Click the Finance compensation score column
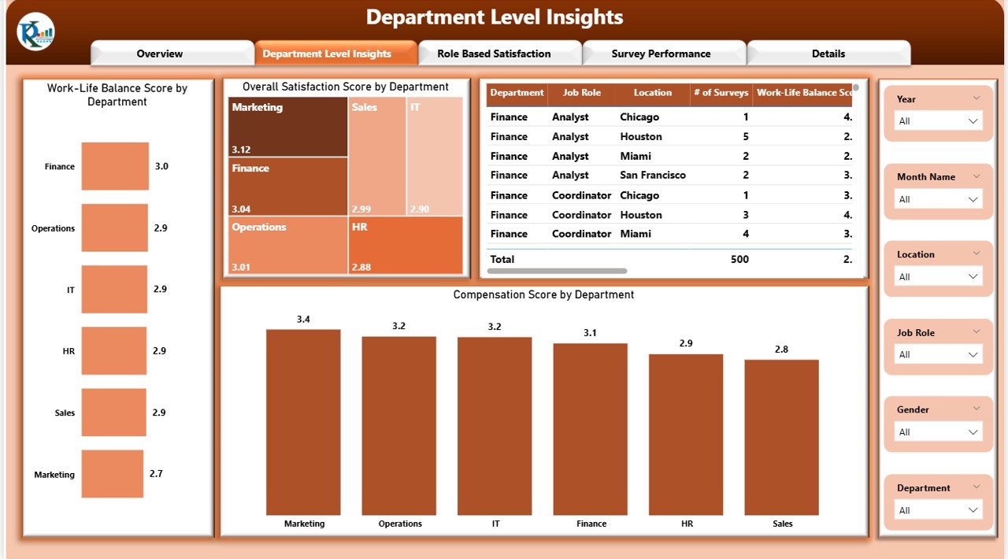Image resolution: width=1008 pixels, height=559 pixels. (591, 429)
